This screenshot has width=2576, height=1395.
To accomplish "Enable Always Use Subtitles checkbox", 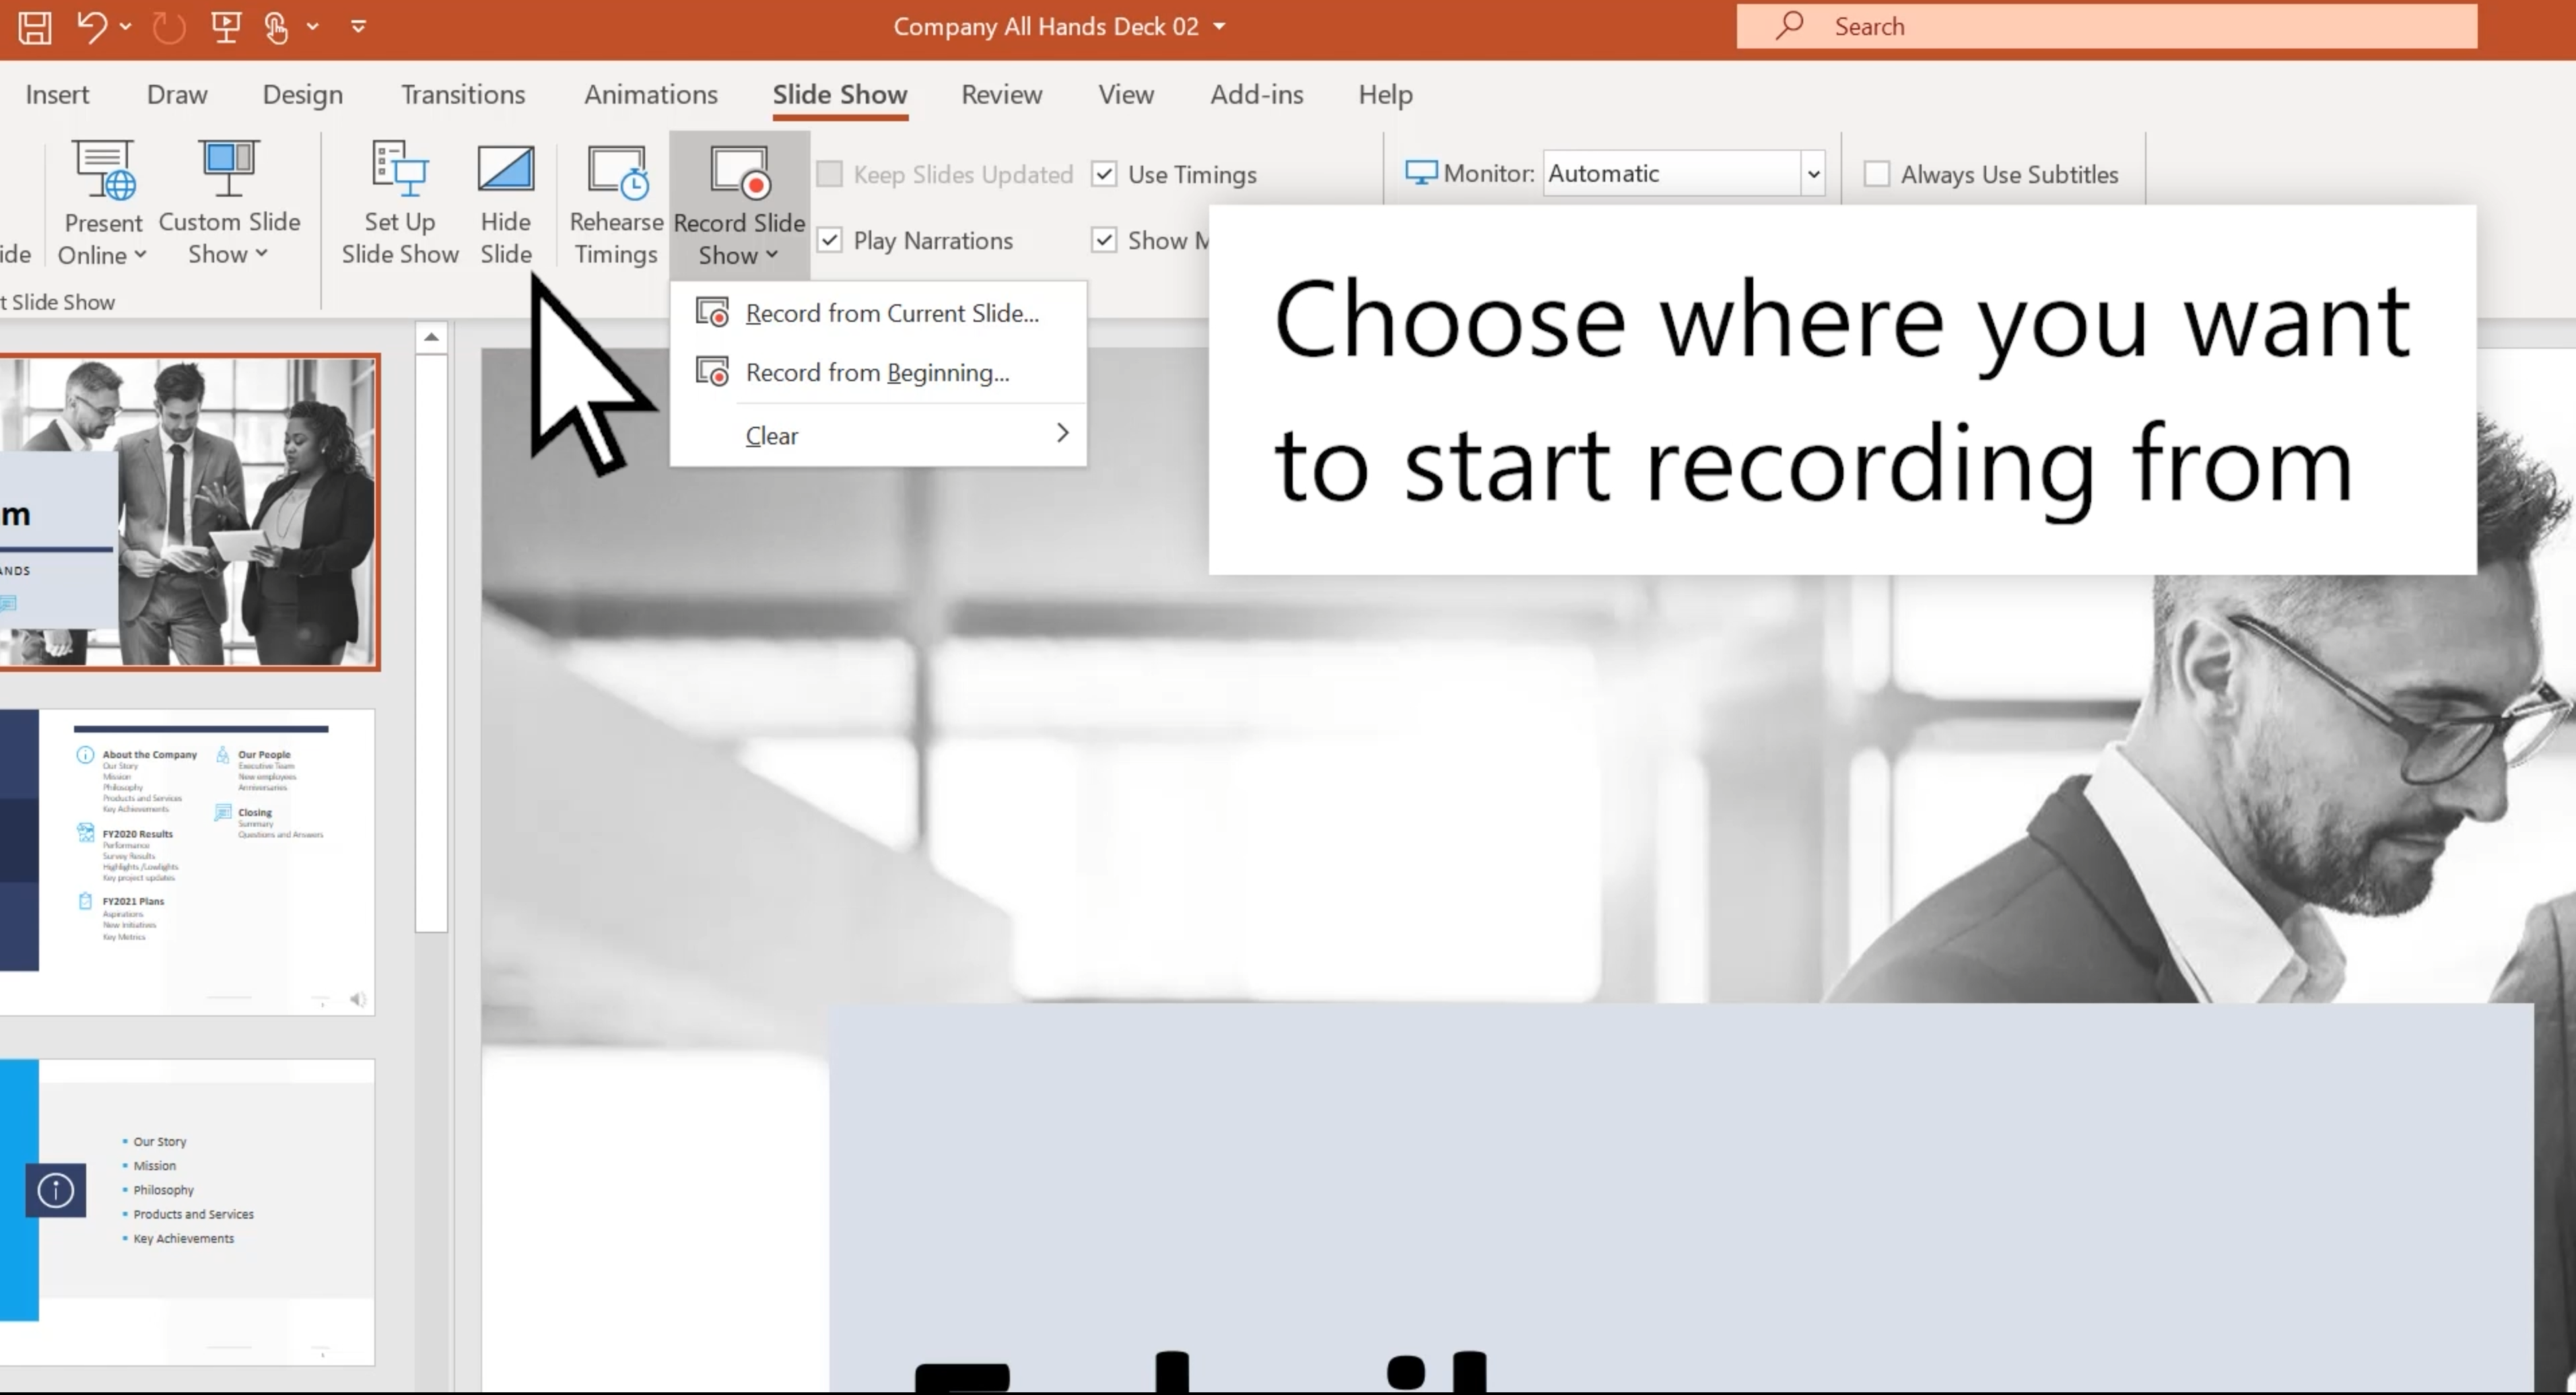I will click(1877, 174).
